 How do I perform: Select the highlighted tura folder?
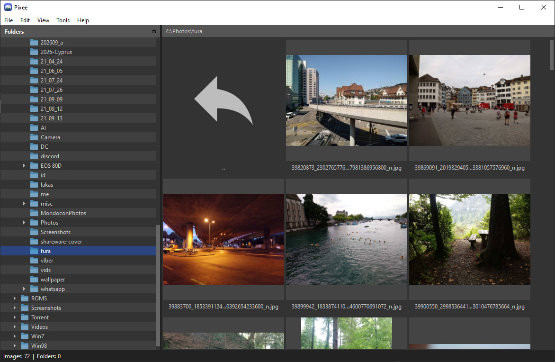[78, 251]
